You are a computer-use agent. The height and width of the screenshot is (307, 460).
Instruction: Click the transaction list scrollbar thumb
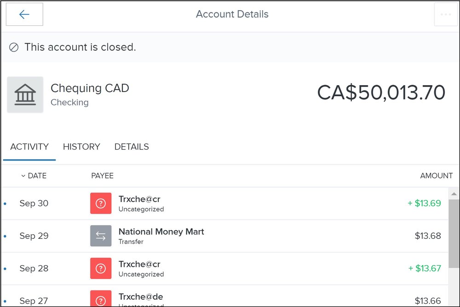tap(453, 230)
